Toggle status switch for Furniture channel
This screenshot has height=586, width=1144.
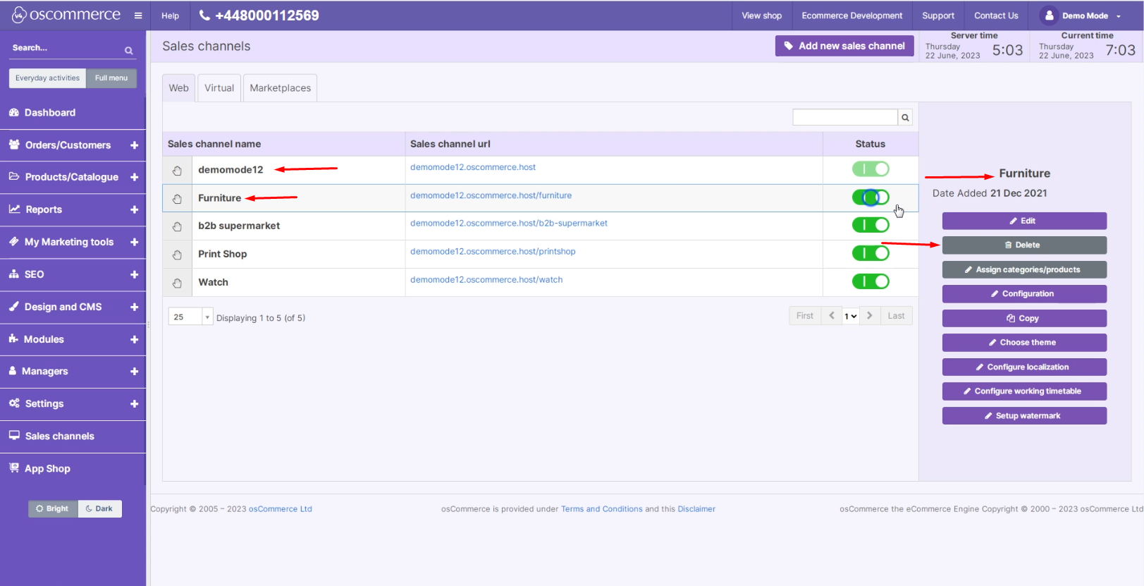[x=871, y=197]
